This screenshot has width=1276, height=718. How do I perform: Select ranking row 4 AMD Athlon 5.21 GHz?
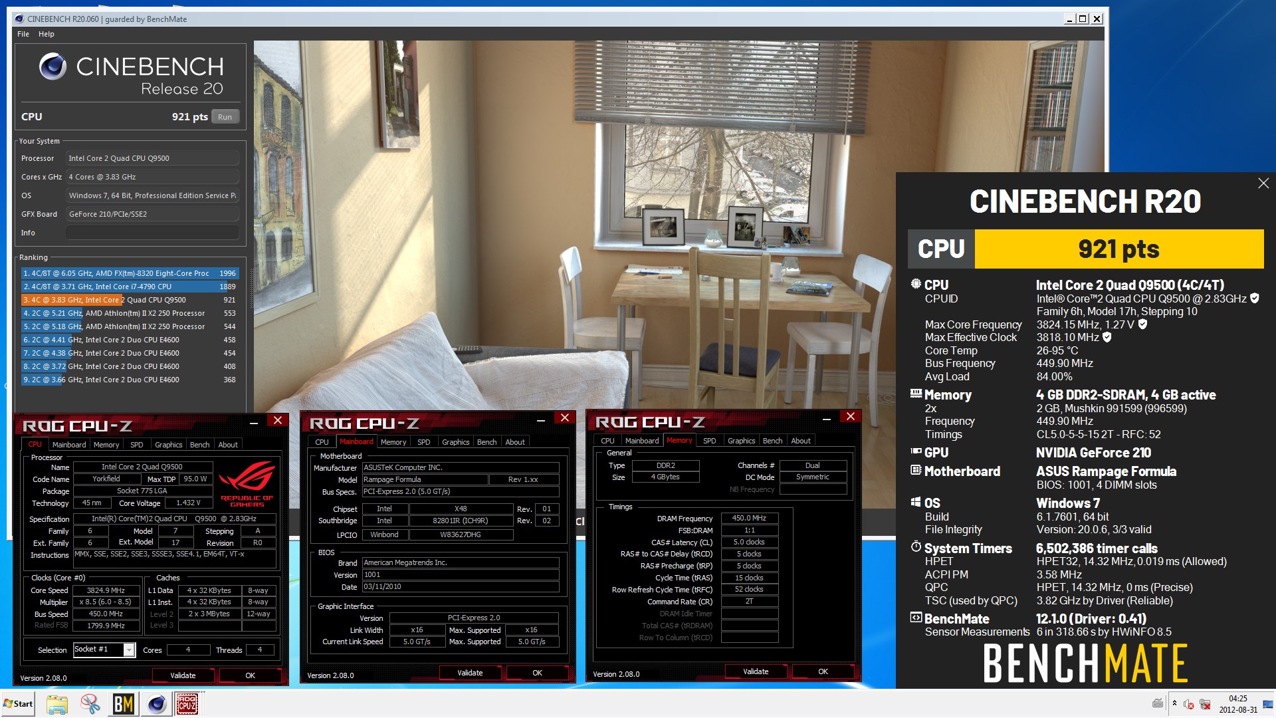tap(130, 313)
